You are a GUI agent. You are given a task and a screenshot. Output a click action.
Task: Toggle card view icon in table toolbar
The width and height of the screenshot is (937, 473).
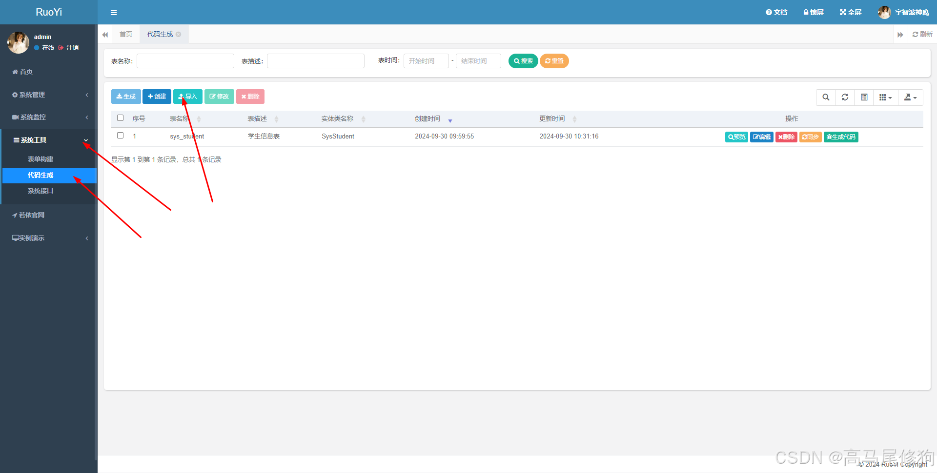click(864, 98)
